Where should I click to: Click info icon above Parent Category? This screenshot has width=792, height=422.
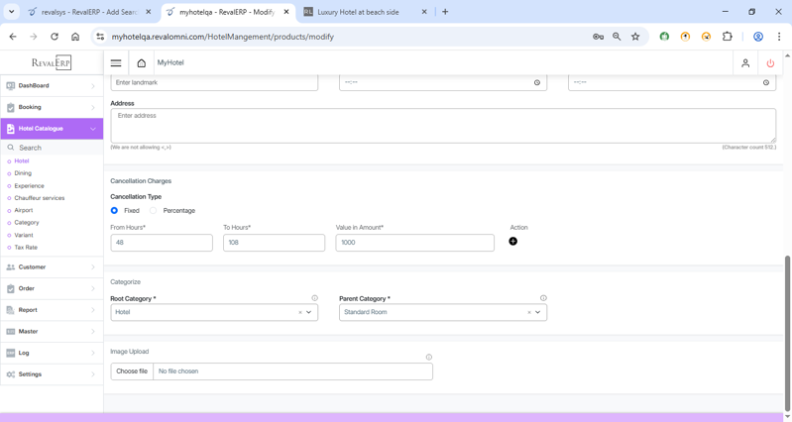tap(543, 298)
